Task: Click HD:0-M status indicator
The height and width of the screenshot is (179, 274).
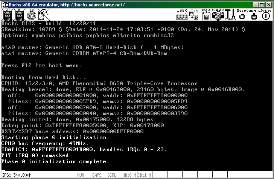Action: click(129, 175)
